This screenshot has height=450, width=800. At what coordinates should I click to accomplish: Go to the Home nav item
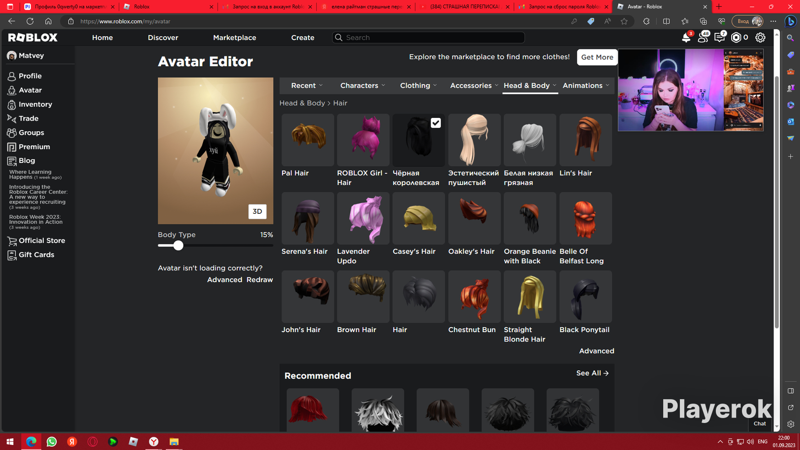103,38
